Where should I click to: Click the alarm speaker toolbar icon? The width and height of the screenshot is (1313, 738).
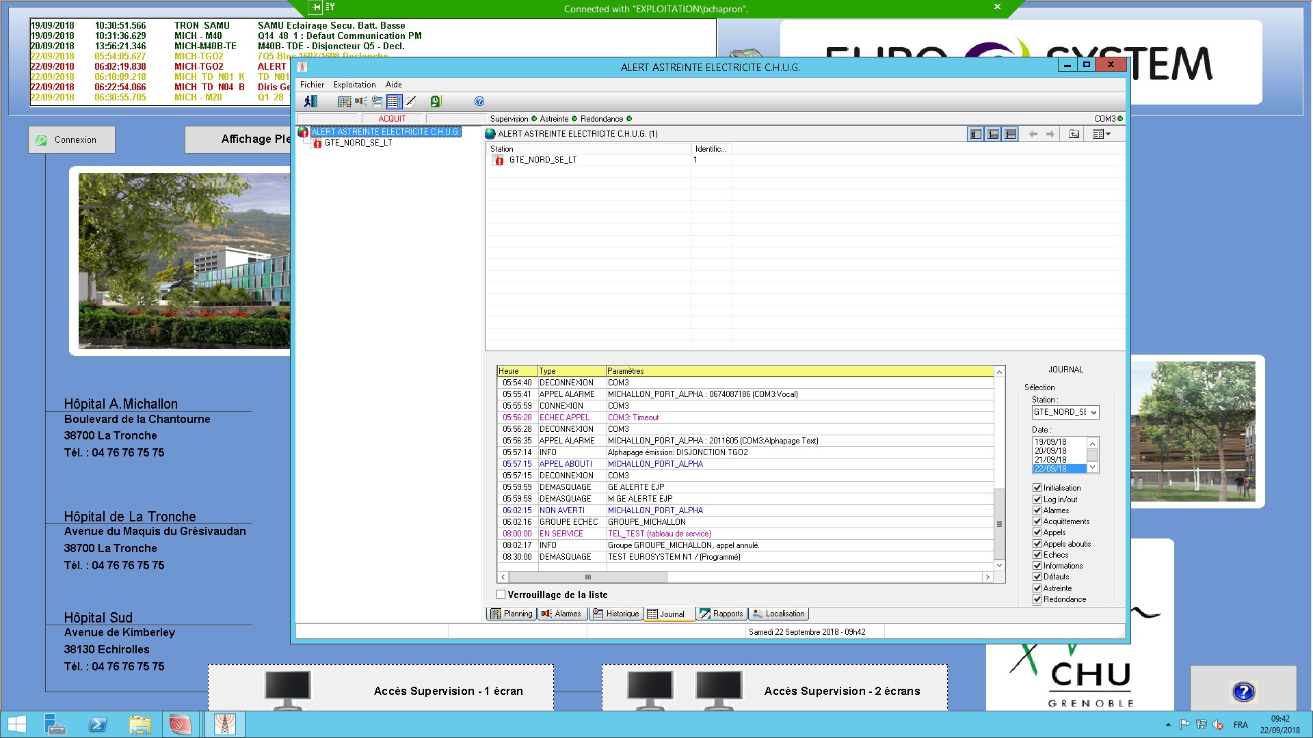tap(361, 101)
